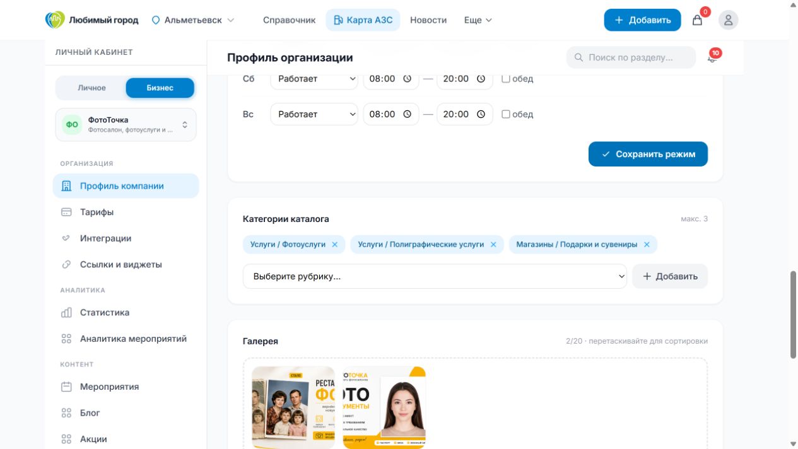
Task: Open the user profile avatar icon
Action: 728,20
